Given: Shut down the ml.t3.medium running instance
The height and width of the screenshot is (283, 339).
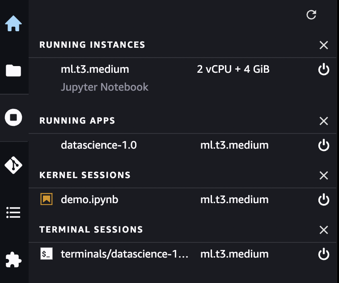Looking at the screenshot, I should [323, 69].
